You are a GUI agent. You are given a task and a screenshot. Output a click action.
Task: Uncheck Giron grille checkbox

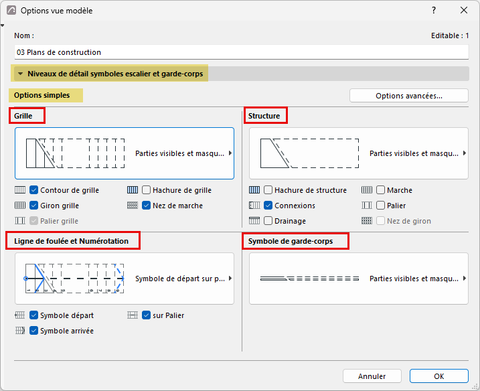tap(33, 206)
